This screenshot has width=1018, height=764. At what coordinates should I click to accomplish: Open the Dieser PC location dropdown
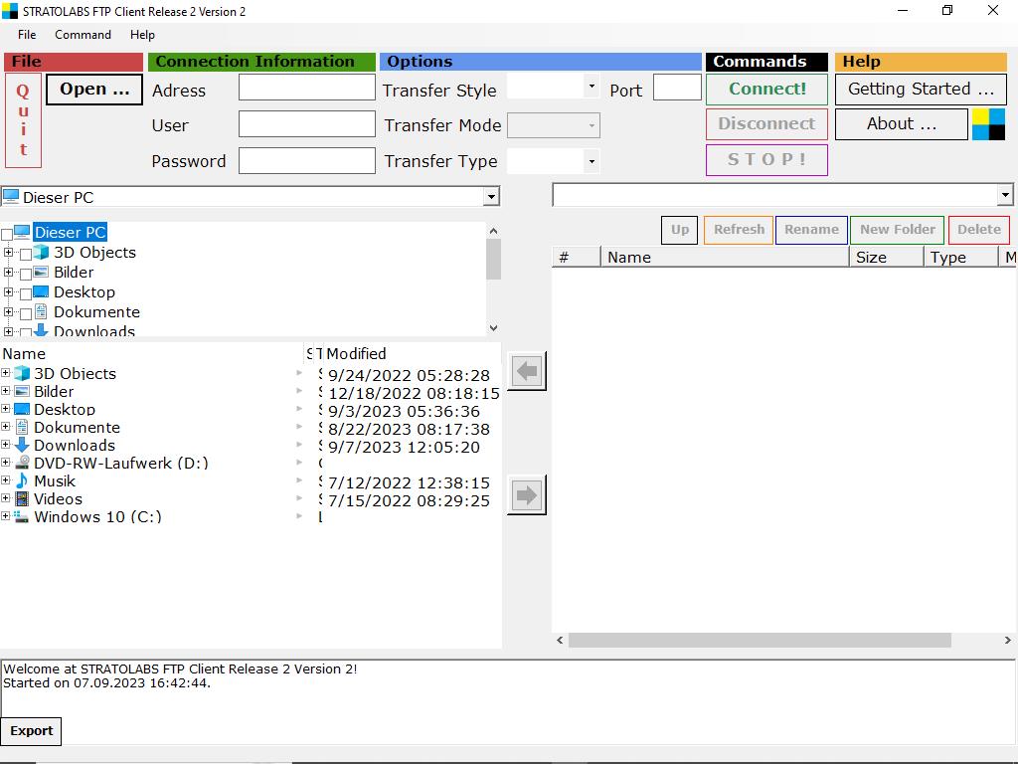pos(491,196)
